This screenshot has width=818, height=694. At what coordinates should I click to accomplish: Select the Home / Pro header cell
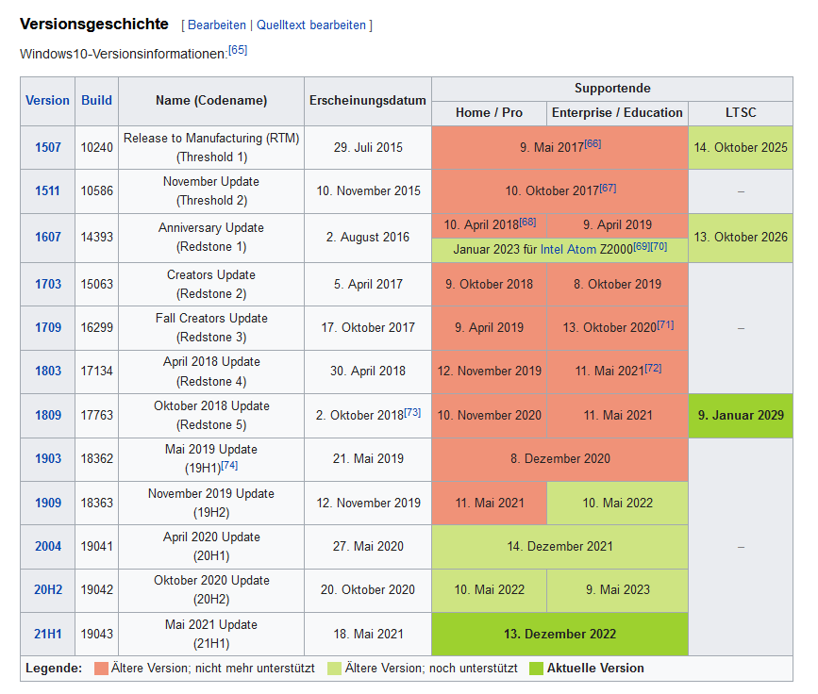tap(490, 113)
